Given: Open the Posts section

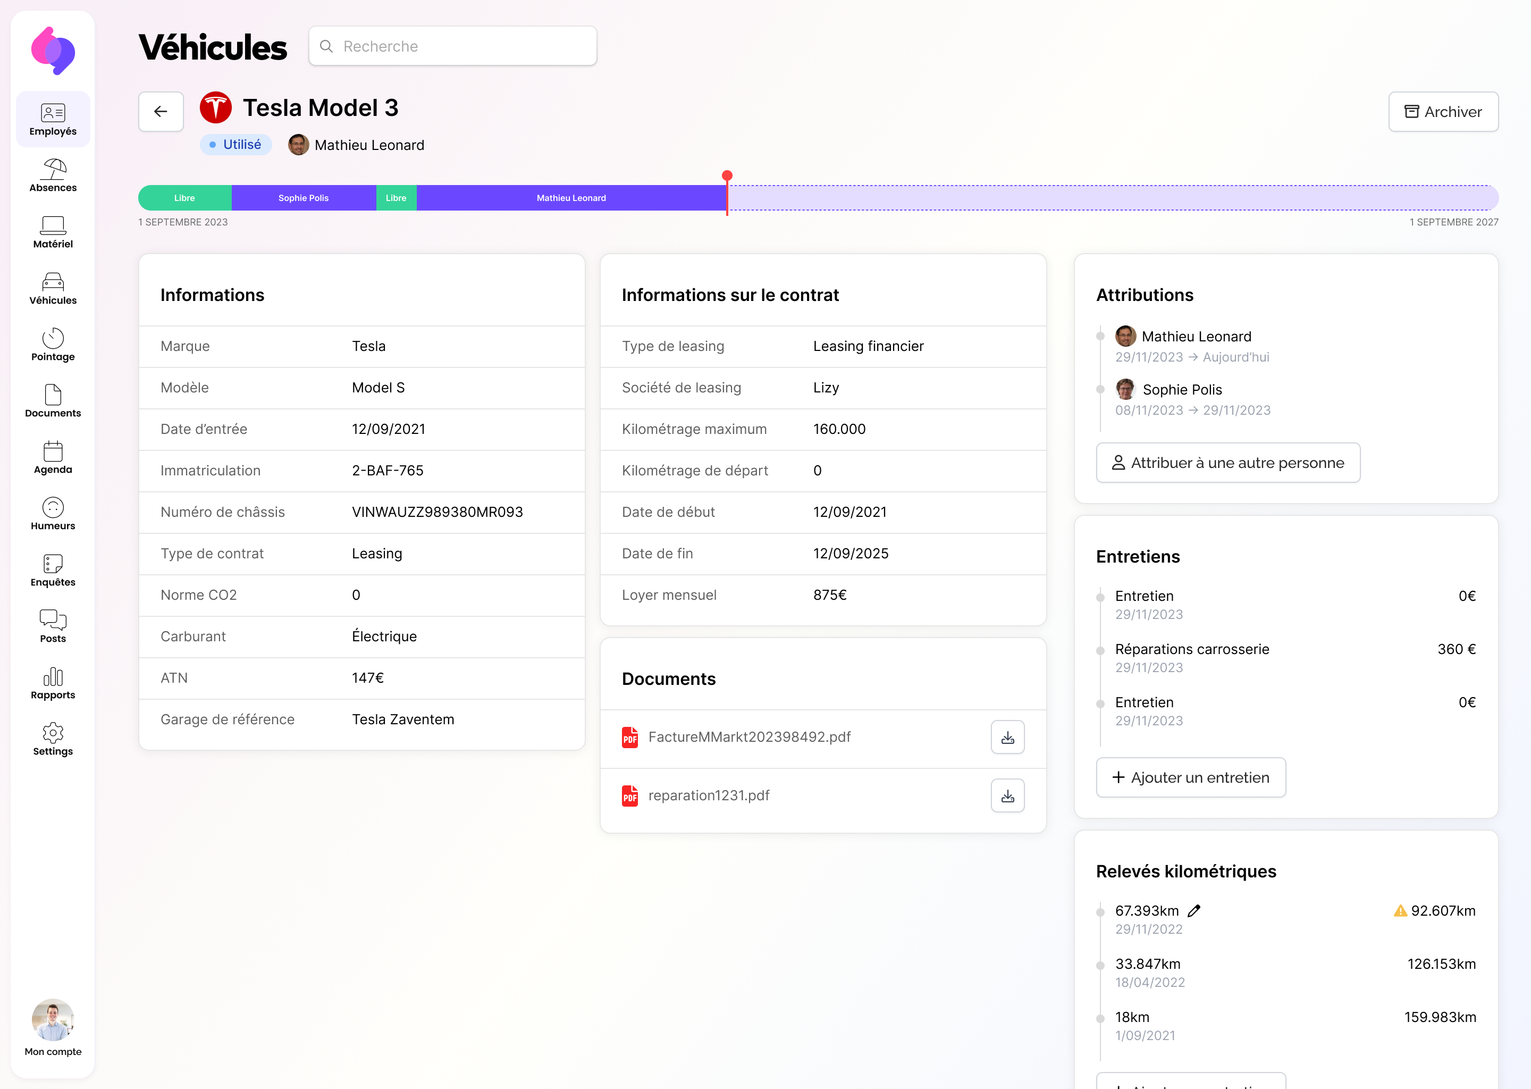Looking at the screenshot, I should [x=53, y=626].
